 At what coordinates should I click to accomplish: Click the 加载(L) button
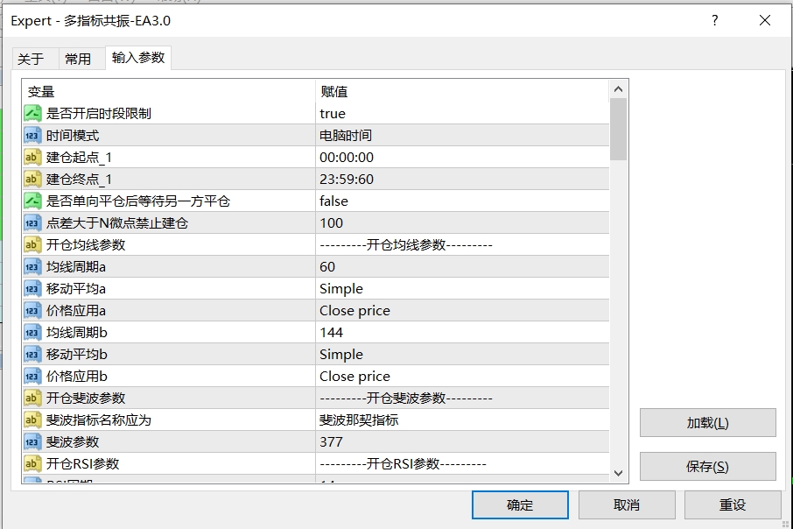pyautogui.click(x=707, y=423)
